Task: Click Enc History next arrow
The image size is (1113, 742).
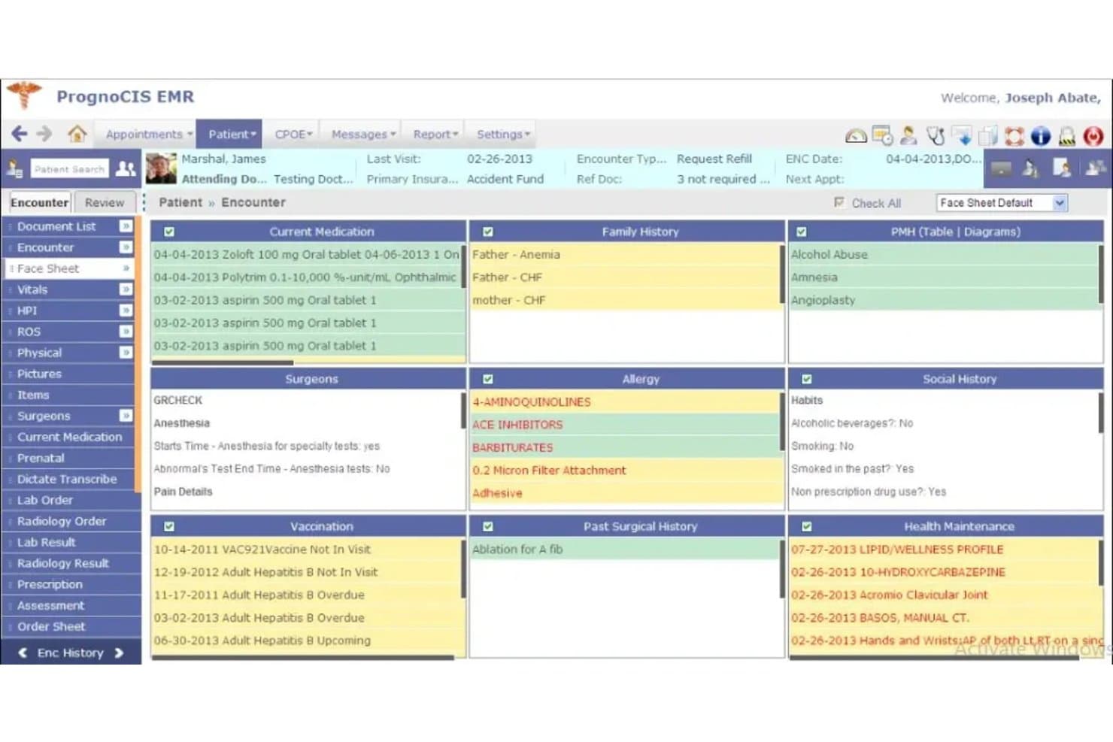Action: 119,653
